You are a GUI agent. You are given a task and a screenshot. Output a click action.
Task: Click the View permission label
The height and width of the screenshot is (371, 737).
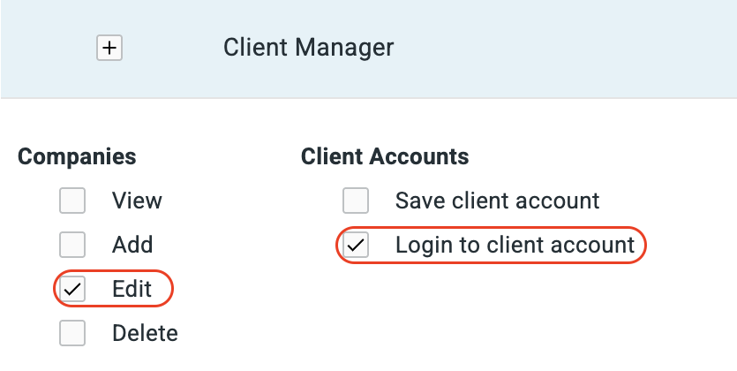tap(137, 201)
